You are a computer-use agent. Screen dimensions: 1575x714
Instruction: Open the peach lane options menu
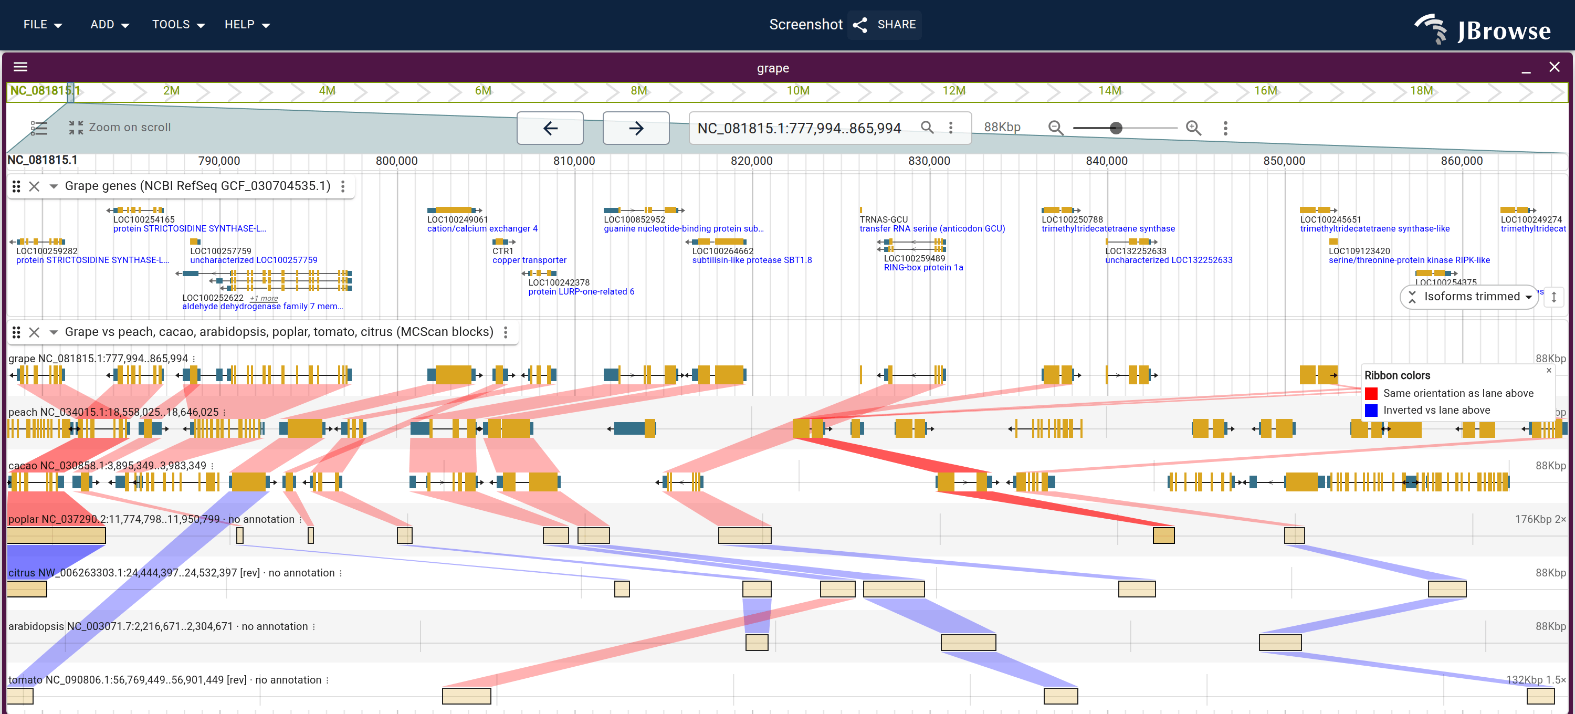tap(224, 413)
